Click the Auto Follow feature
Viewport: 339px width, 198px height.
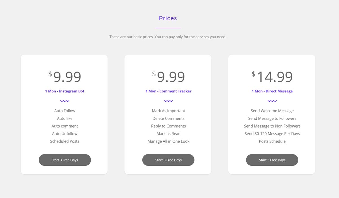coord(65,111)
